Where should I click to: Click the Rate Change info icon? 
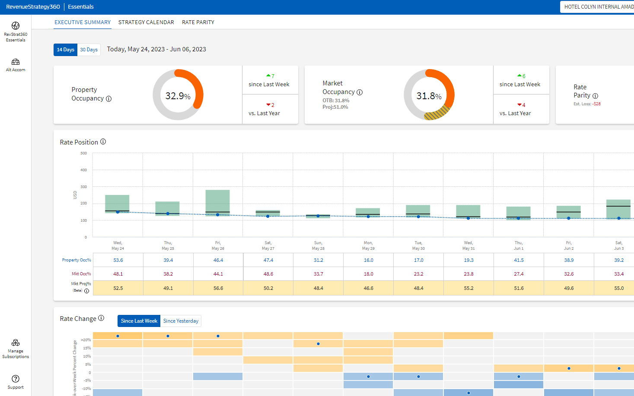[x=101, y=318]
